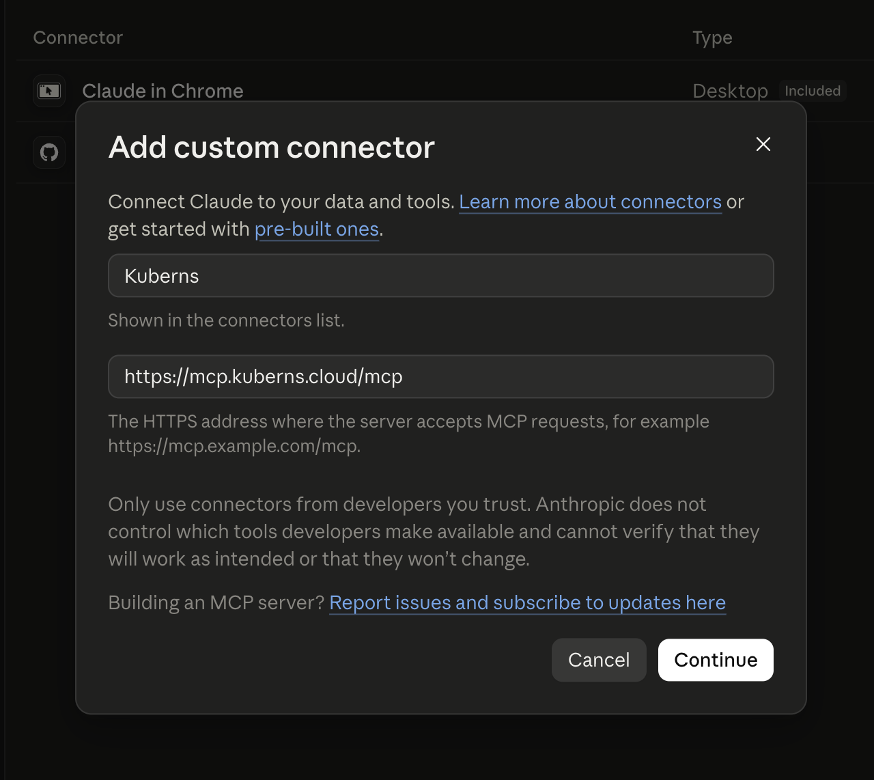Click the Desktop type label

click(x=730, y=91)
